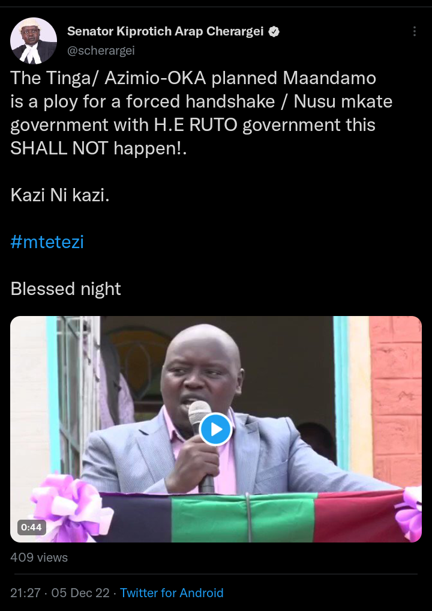Click the 'SHALL NOT happen!' text line
This screenshot has height=611, width=432.
coord(98,148)
